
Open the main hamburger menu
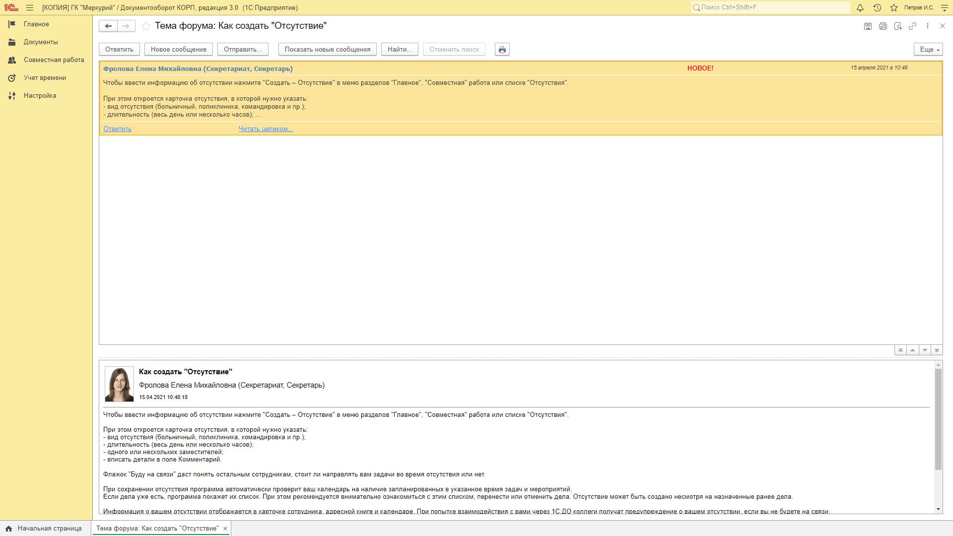pyautogui.click(x=30, y=8)
